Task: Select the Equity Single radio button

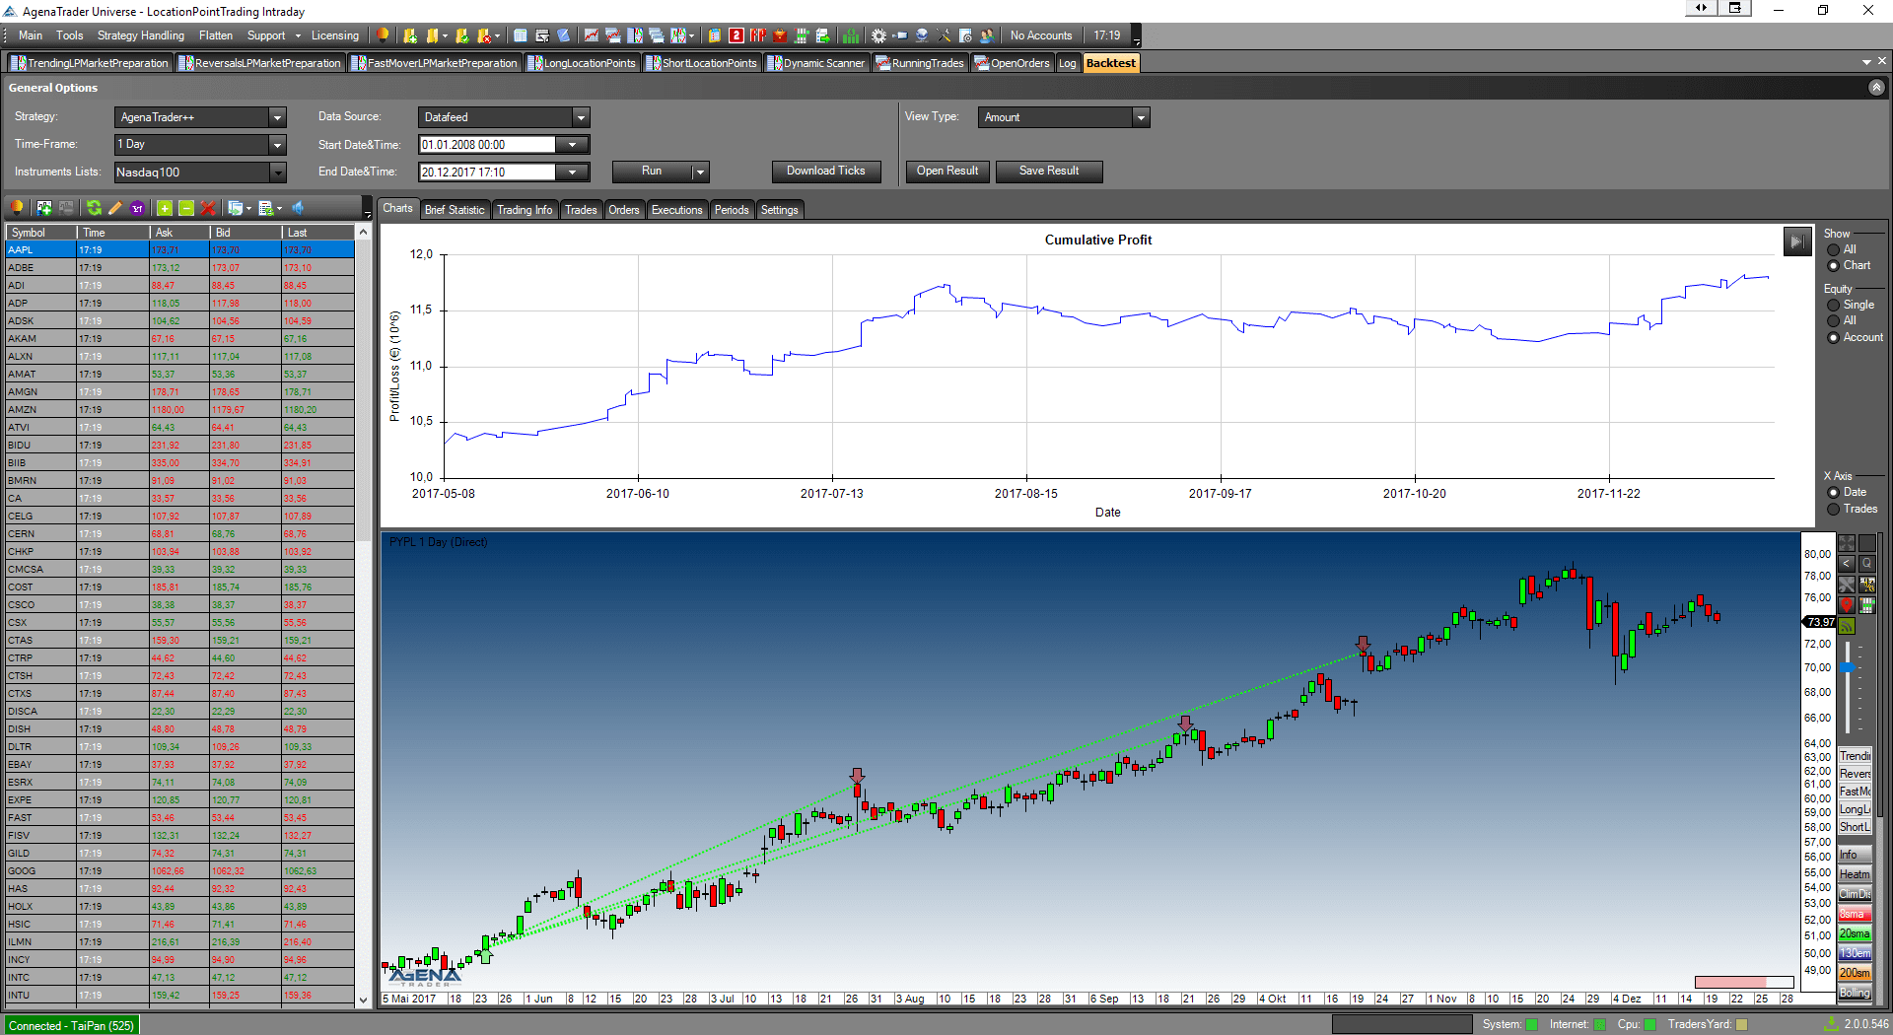Action: click(x=1834, y=306)
